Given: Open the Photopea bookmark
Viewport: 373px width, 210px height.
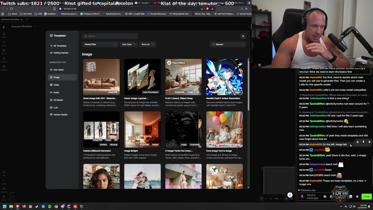Looking at the screenshot, I should pos(90,14).
